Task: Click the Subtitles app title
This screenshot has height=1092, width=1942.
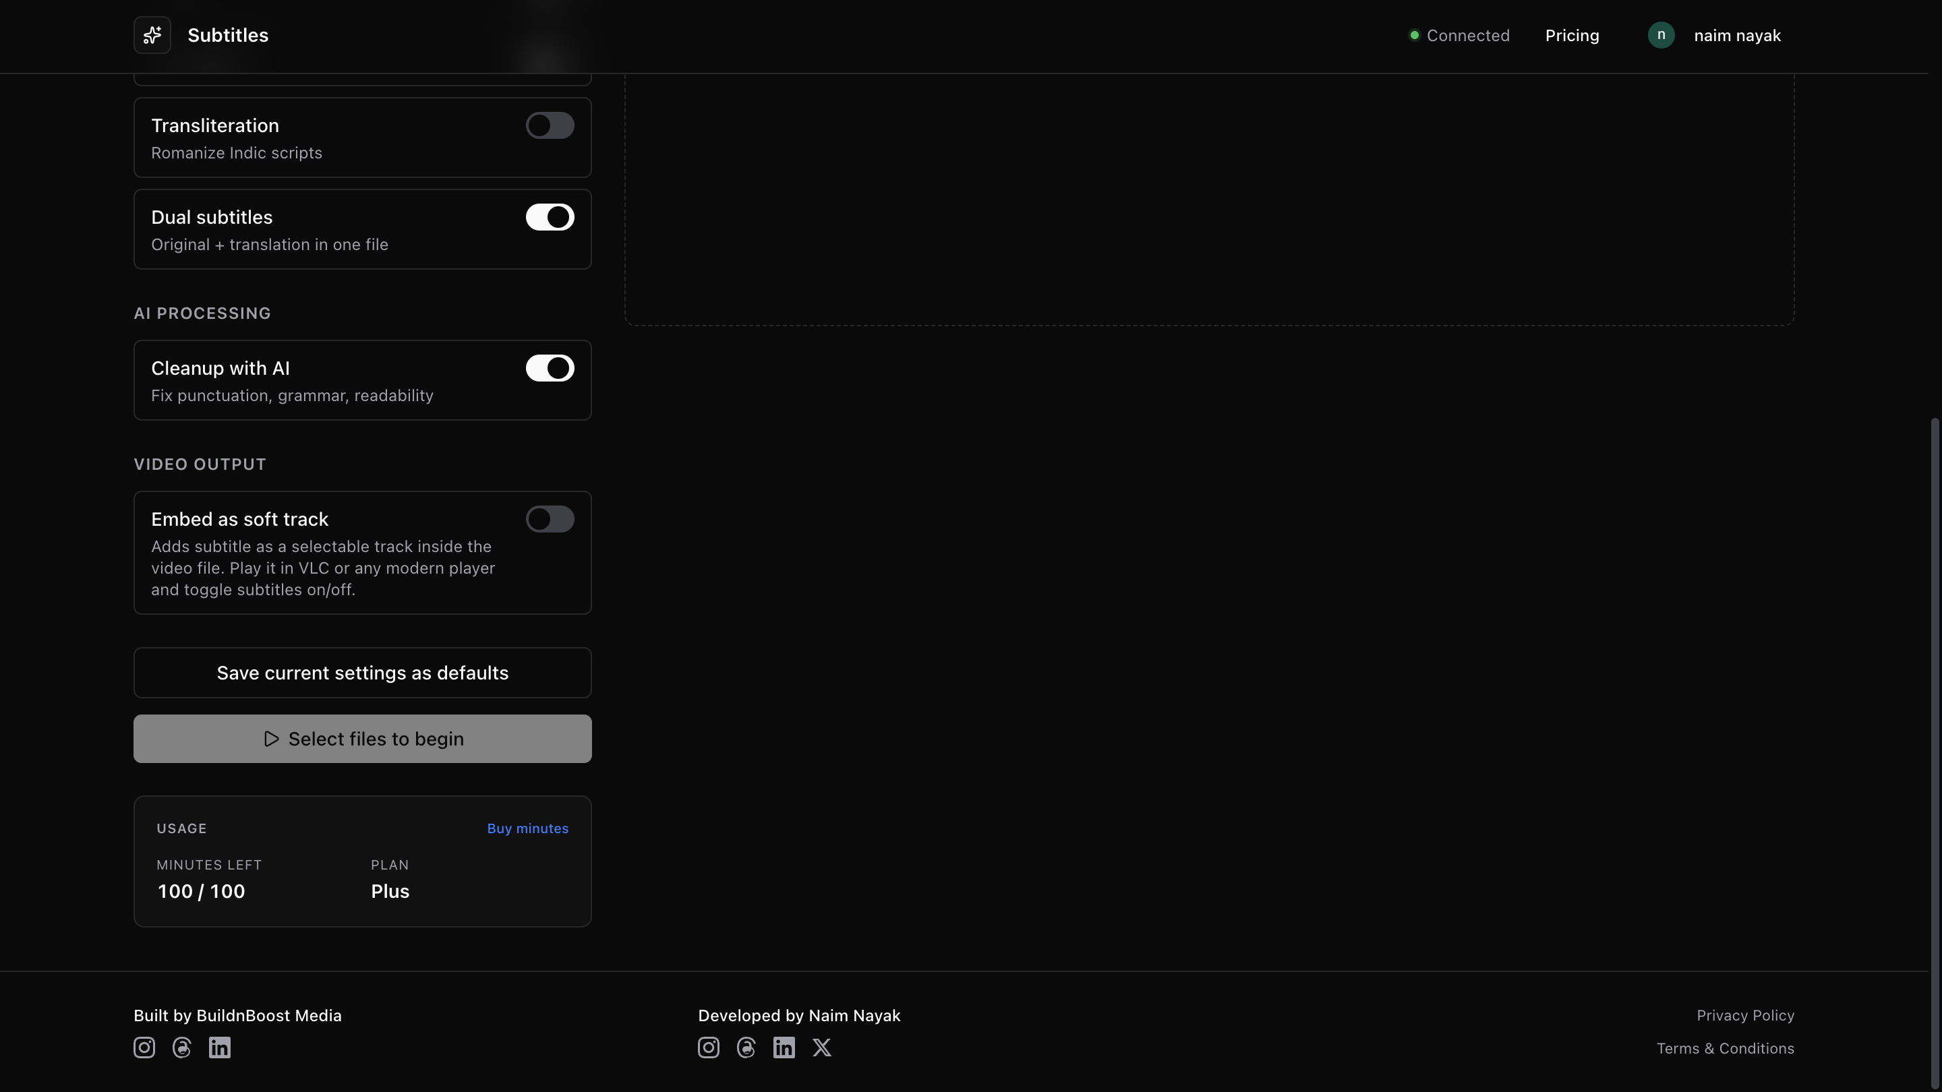Action: click(x=228, y=36)
